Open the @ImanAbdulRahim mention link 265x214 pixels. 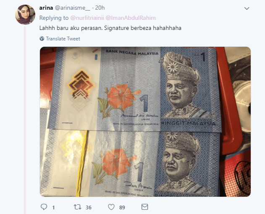coord(131,18)
